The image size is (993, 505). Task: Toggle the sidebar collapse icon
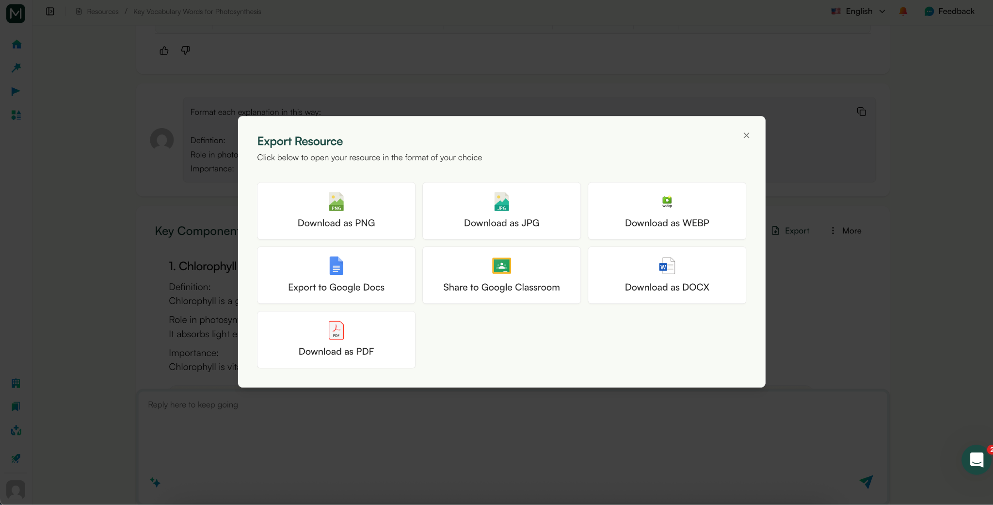click(x=49, y=11)
